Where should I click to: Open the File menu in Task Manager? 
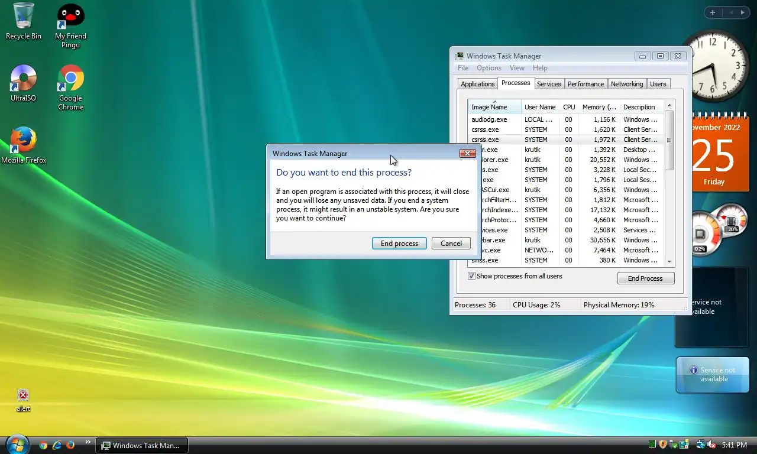point(463,68)
